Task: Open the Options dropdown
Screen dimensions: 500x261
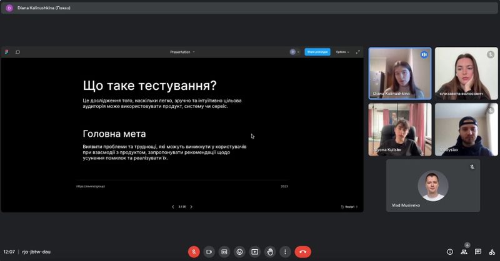Action: click(342, 52)
